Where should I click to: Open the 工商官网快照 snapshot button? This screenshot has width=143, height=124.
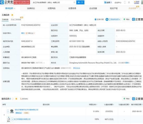point(113,19)
